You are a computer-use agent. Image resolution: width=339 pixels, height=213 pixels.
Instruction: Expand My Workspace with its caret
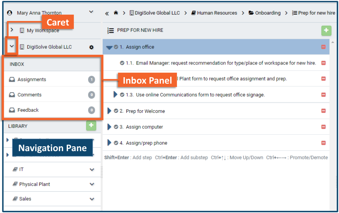click(12, 30)
